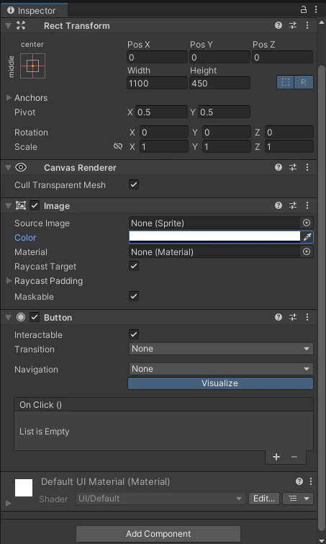
Task: Open Image component presets icon
Action: point(293,205)
